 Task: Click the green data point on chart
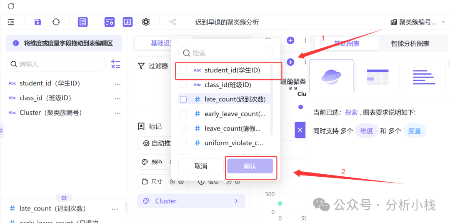pyautogui.click(x=280, y=203)
